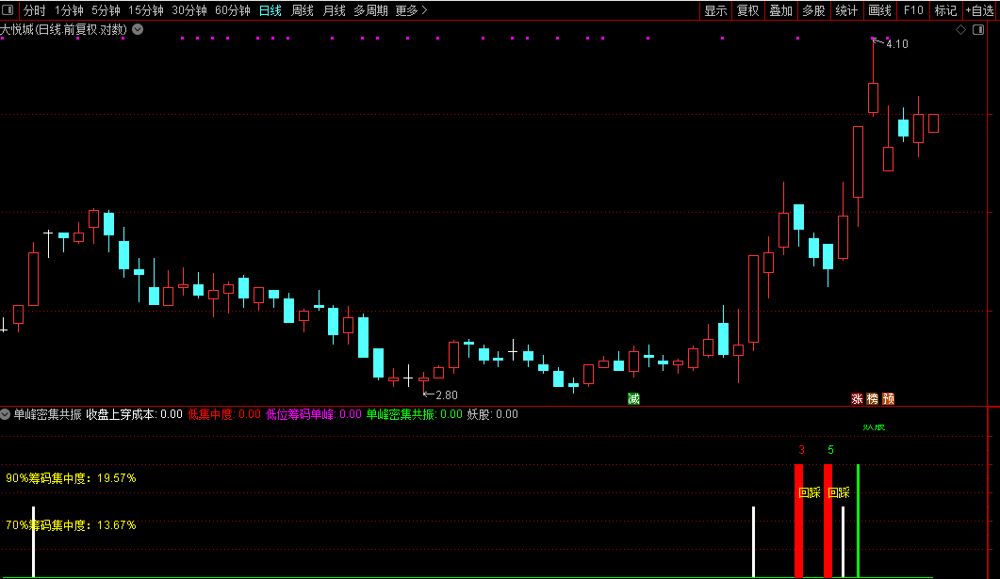The width and height of the screenshot is (1000, 579).
Task: Select the 5分钟 period tab
Action: [x=106, y=11]
